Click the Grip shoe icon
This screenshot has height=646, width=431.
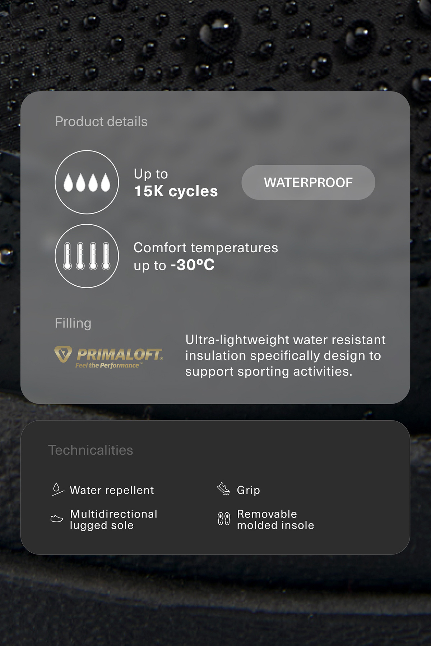click(223, 489)
